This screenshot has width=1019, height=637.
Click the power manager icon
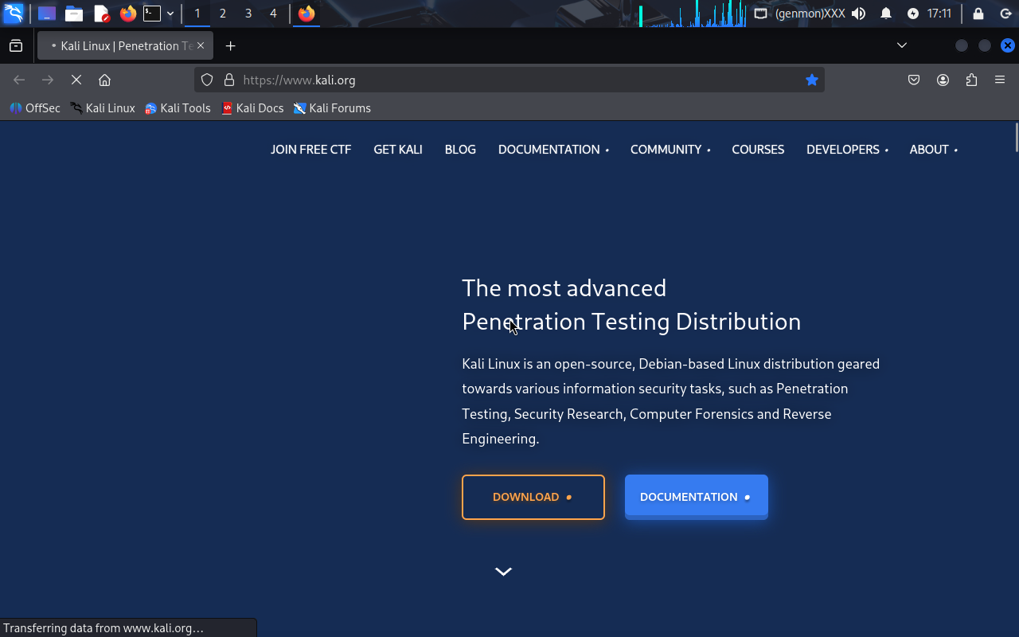tap(913, 14)
